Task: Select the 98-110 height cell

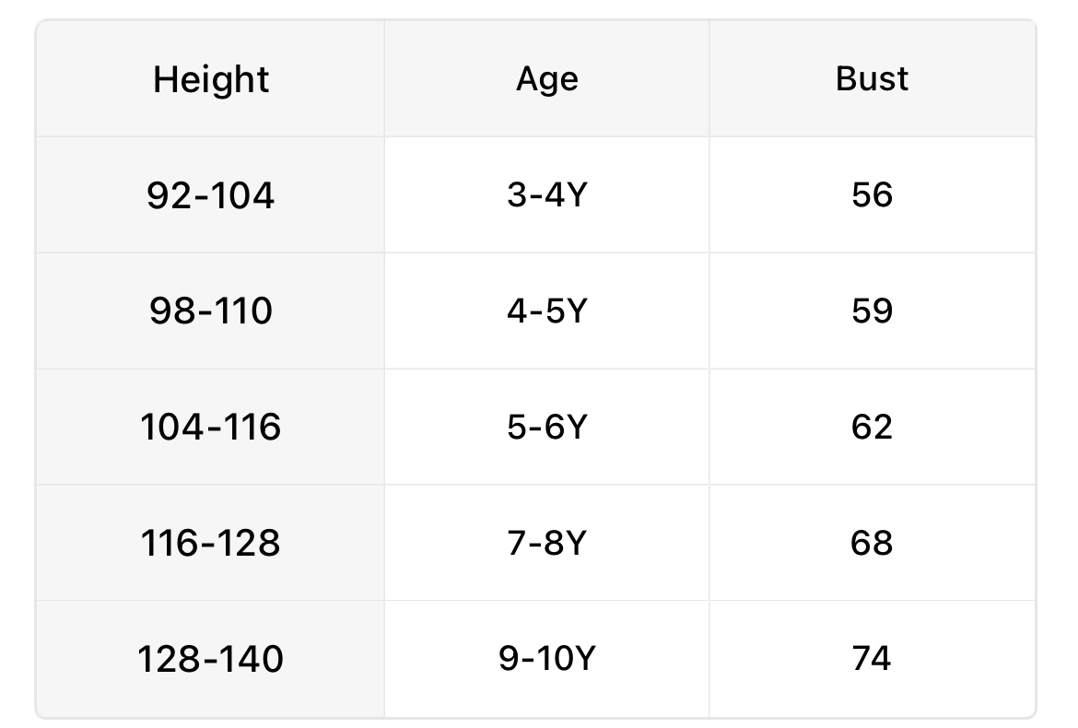Action: click(x=211, y=311)
